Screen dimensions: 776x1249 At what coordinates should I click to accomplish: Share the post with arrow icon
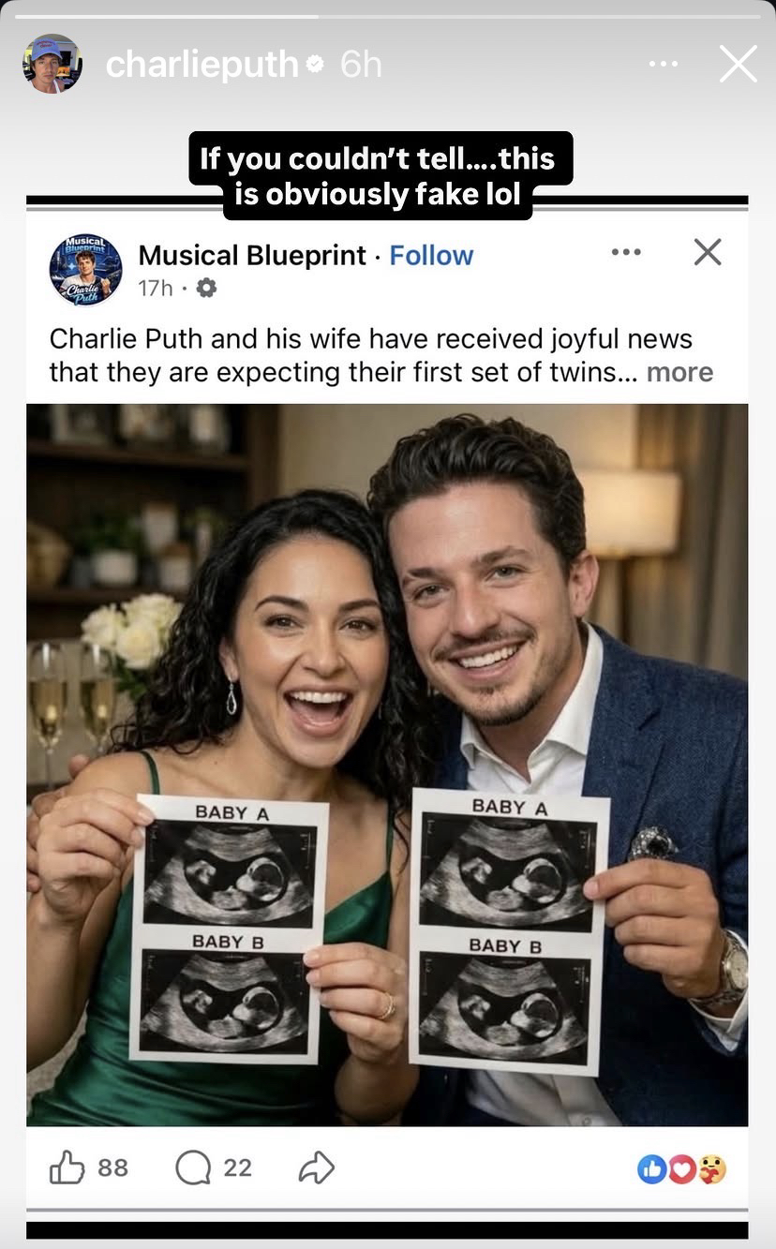click(316, 1167)
